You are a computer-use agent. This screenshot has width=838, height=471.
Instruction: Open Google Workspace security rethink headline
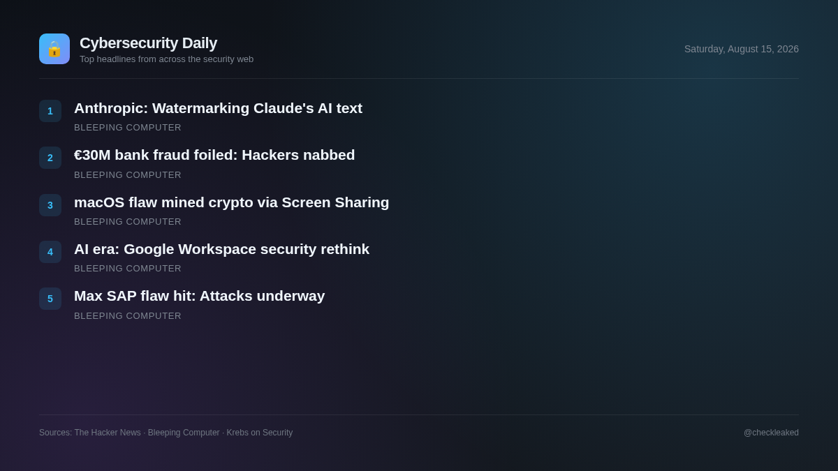tap(221, 249)
